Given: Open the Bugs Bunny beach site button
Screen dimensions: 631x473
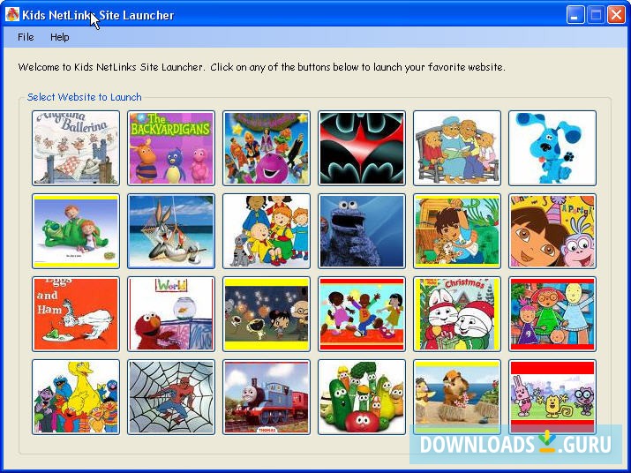Looking at the screenshot, I should (171, 231).
